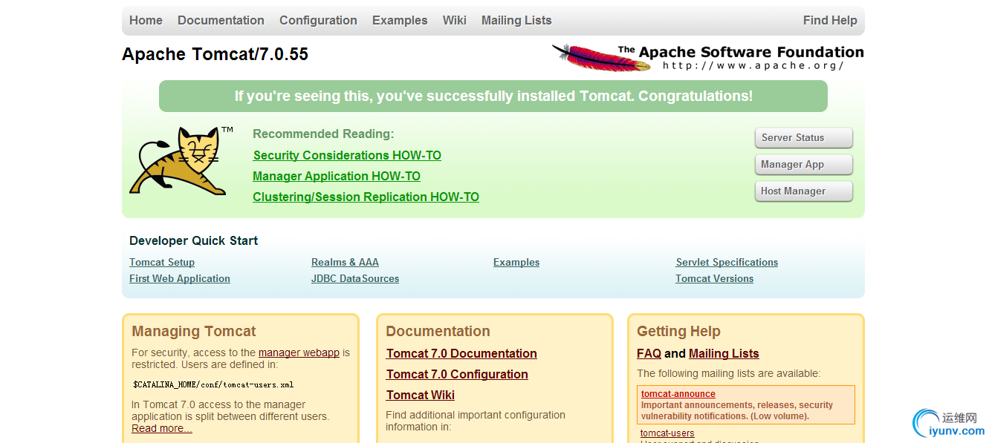Open the Tomcat Versions link
Viewport: 989px width, 443px height.
[x=715, y=278]
